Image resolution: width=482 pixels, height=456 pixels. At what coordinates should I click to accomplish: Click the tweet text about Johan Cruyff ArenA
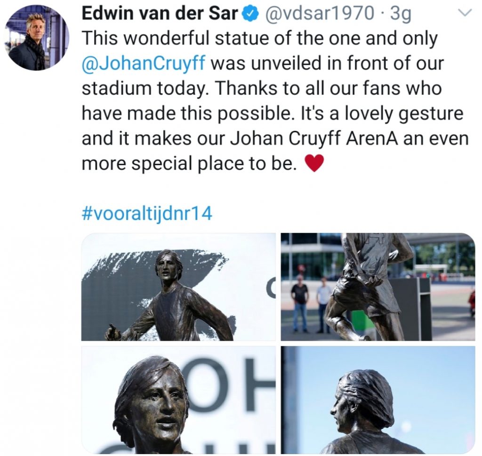(x=275, y=138)
